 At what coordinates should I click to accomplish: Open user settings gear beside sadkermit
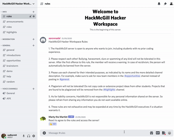pos(34,136)
